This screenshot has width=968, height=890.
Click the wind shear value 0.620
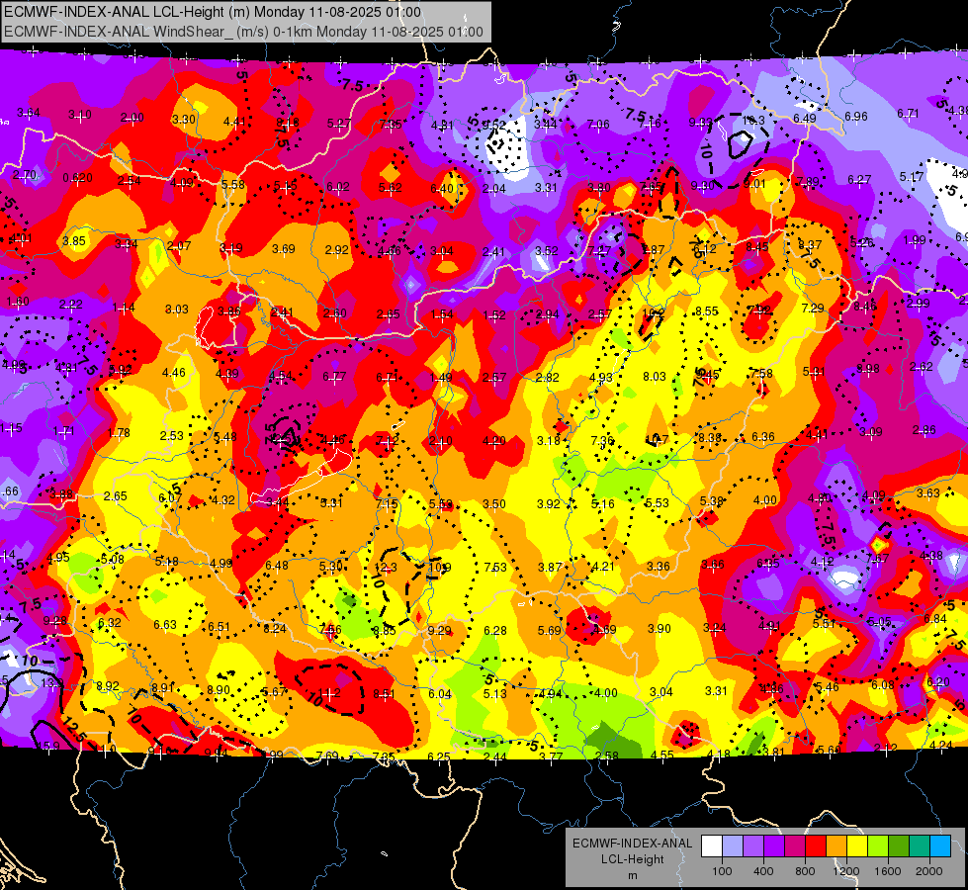(x=78, y=178)
